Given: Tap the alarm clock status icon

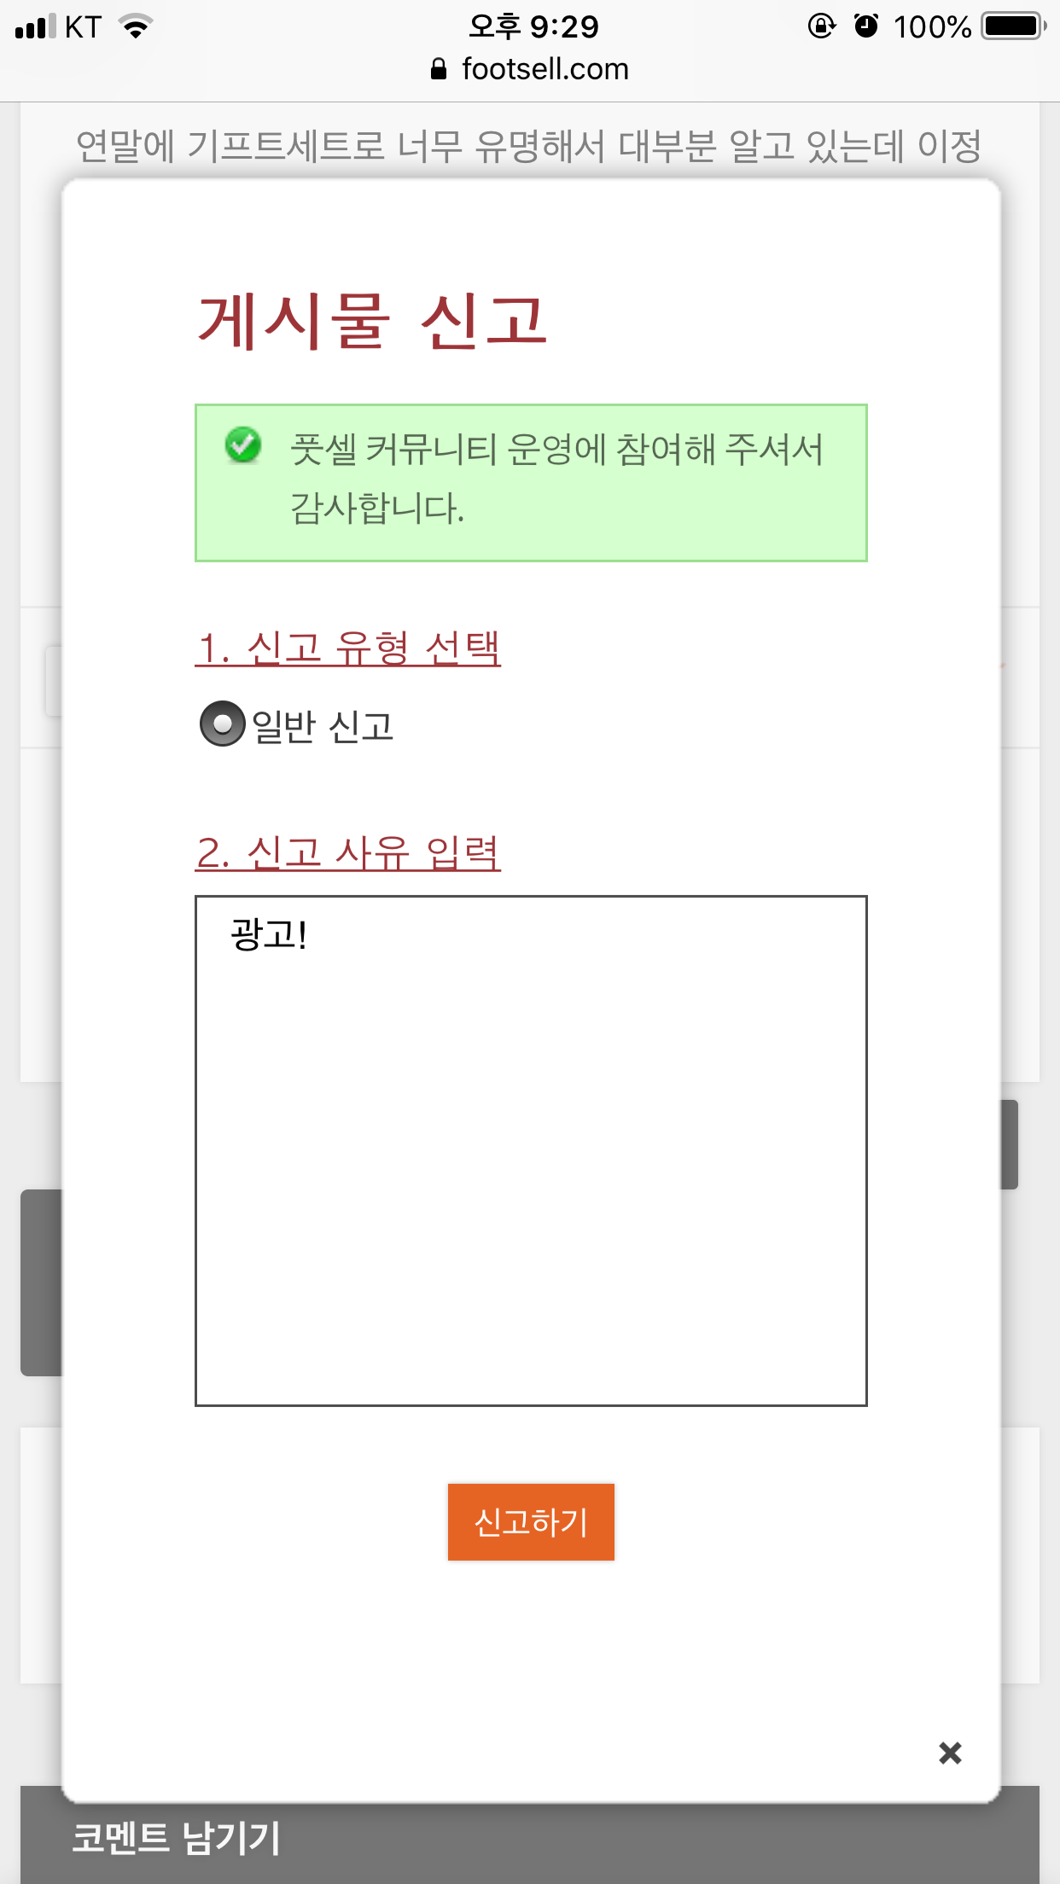Looking at the screenshot, I should pos(866,26).
